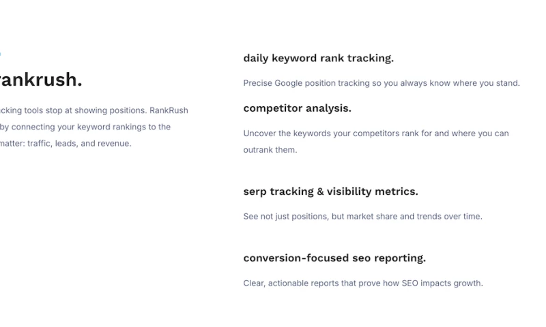Click the ampersand in the serp tracking heading
This screenshot has width=546, height=327.
(x=320, y=192)
